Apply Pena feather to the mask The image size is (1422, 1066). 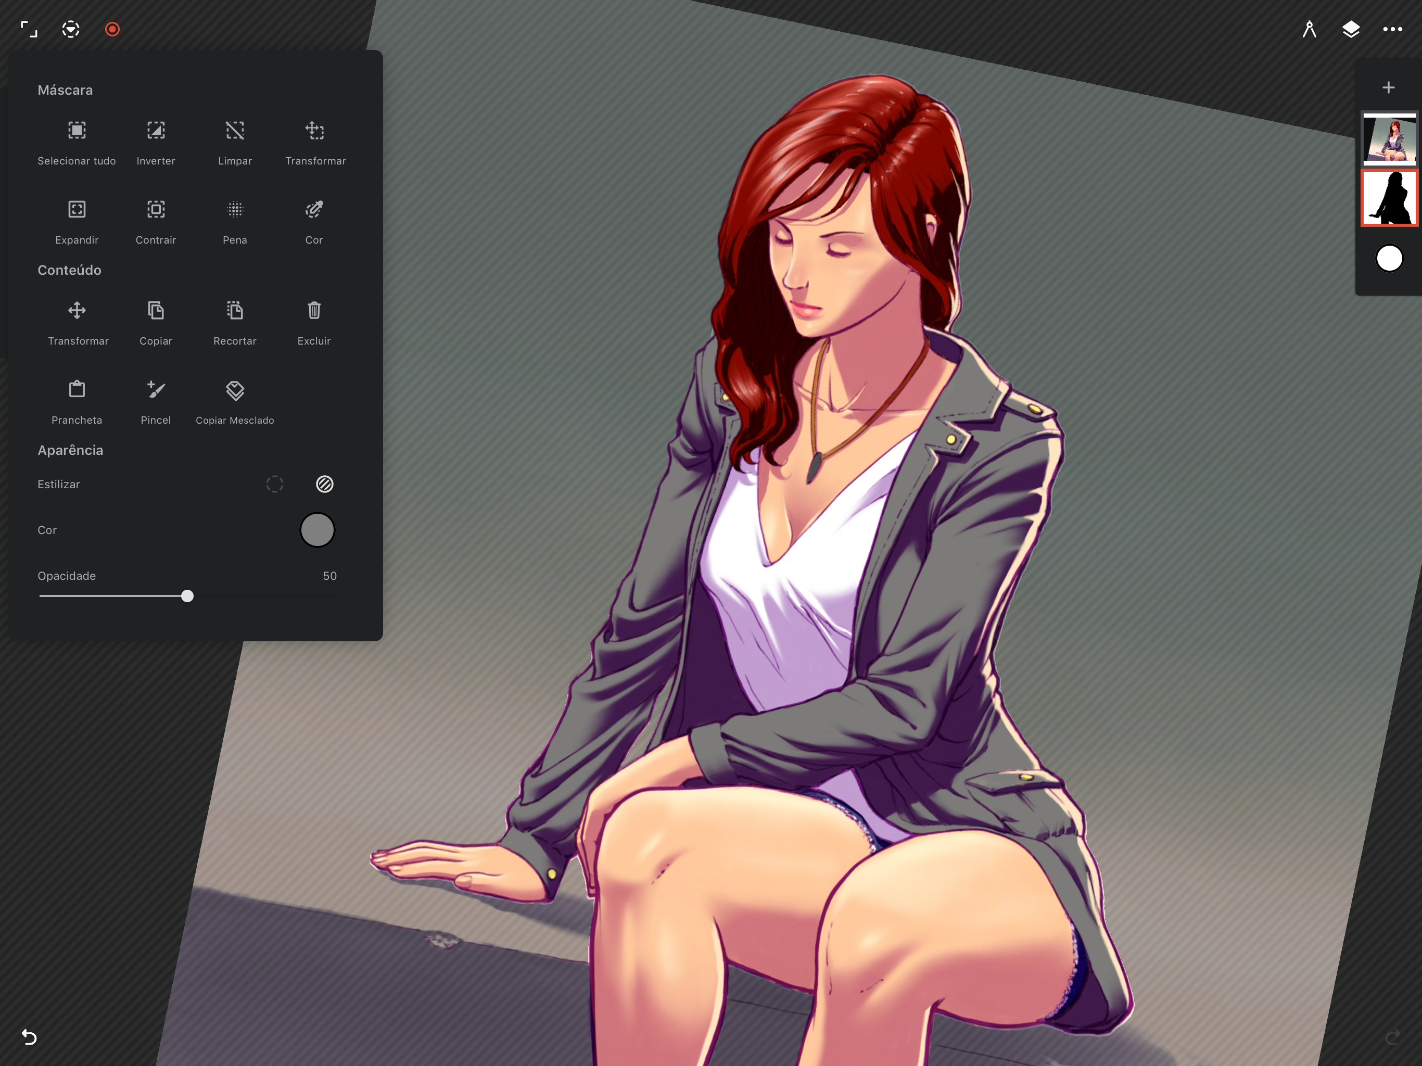point(235,210)
